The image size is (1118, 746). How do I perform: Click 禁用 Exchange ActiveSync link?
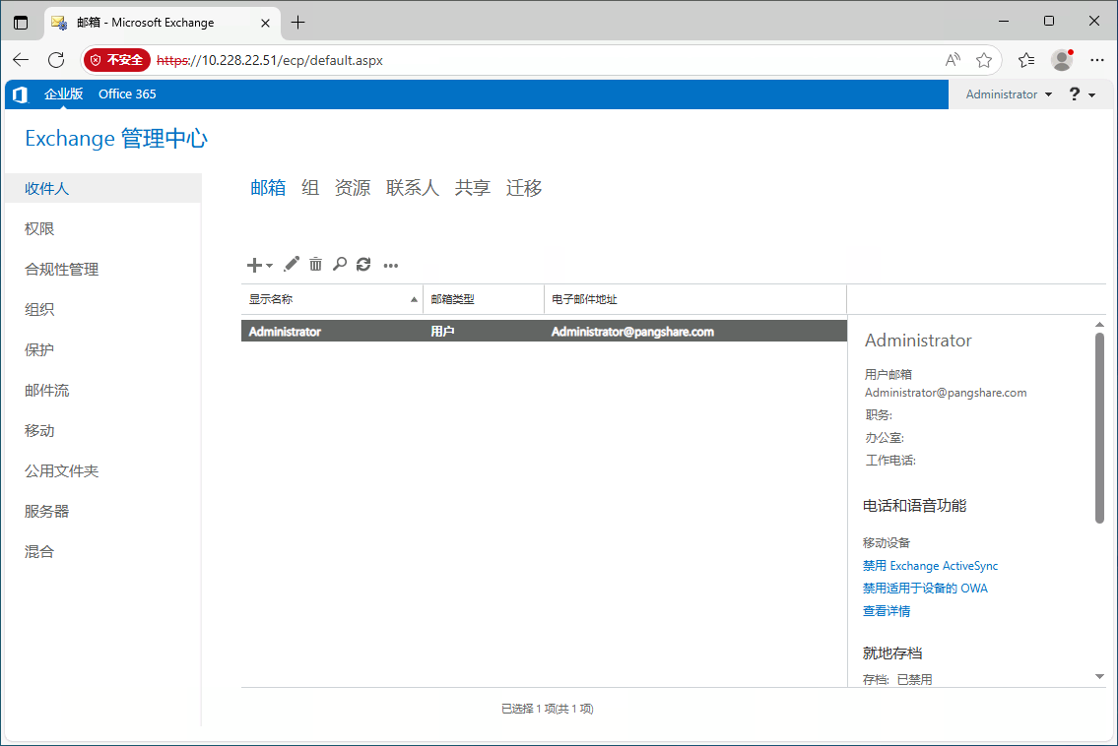point(930,566)
